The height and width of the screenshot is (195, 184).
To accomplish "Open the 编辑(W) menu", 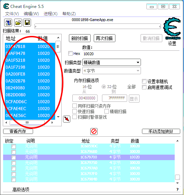I will [31, 14].
